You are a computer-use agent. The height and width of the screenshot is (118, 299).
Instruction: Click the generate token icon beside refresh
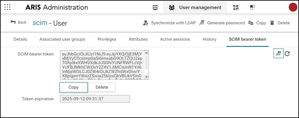(278, 53)
